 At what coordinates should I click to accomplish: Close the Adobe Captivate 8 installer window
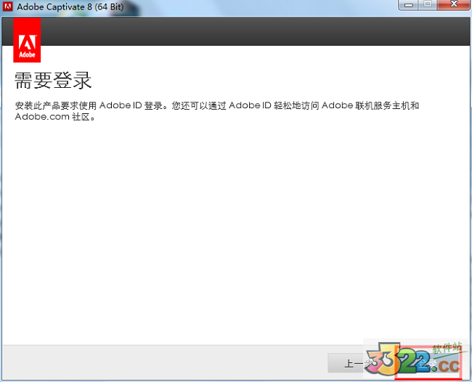(x=453, y=4)
